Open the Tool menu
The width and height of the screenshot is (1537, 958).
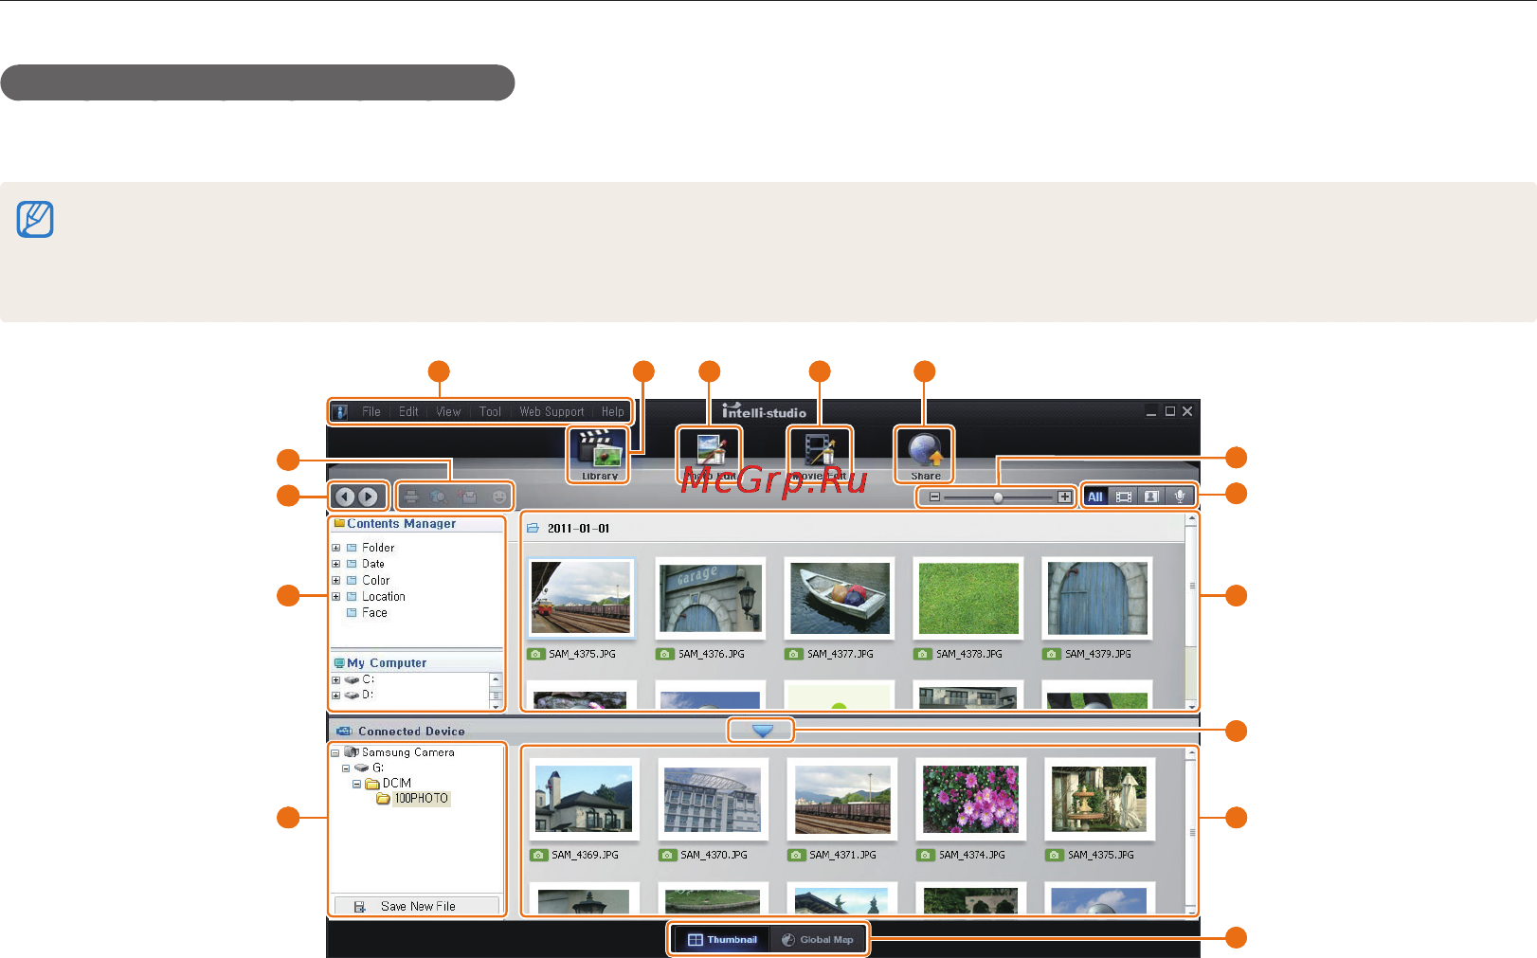coord(490,412)
